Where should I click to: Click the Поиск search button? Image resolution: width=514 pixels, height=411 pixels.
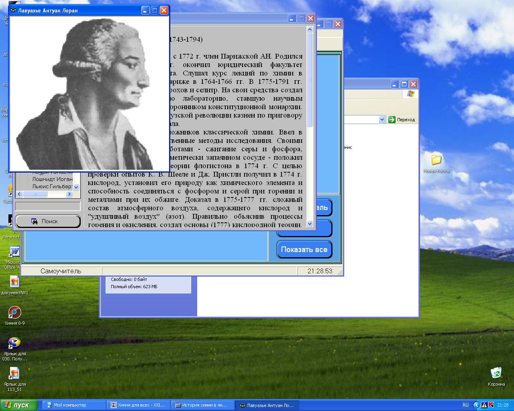pyautogui.click(x=48, y=221)
